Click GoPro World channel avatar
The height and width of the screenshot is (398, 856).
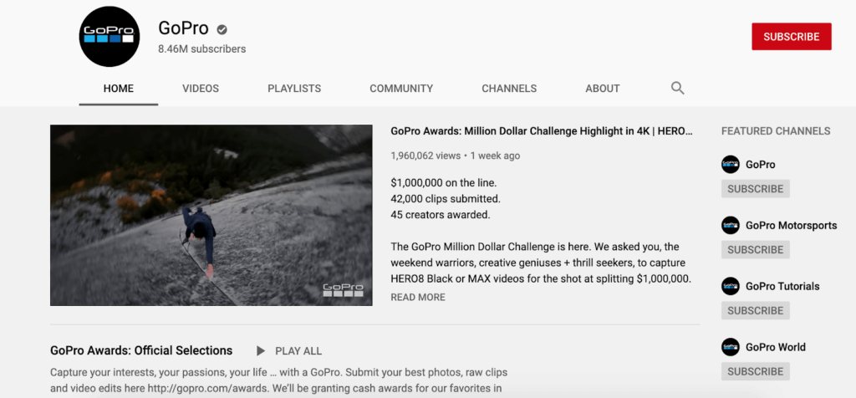coord(731,347)
